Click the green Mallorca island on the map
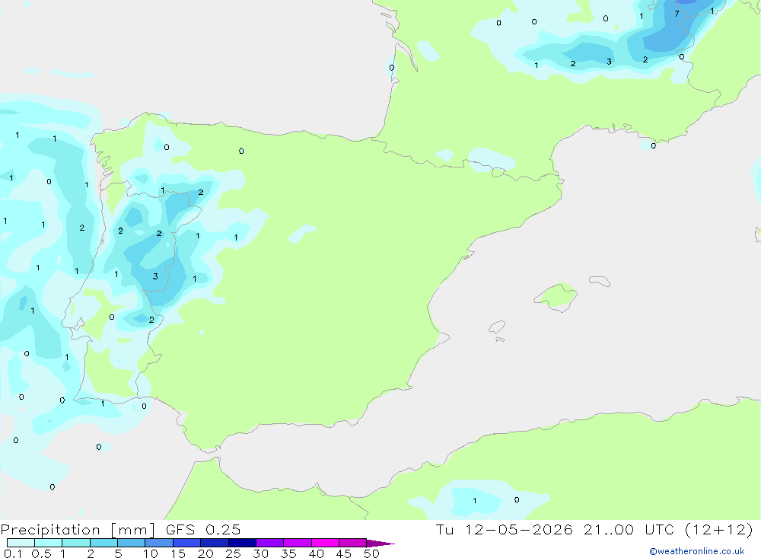761x558 pixels. 557,296
